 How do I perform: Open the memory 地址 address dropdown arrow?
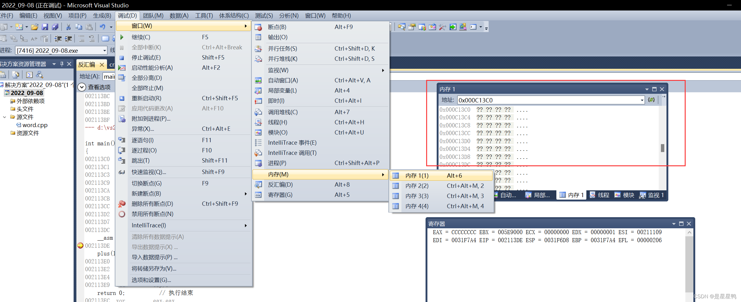click(x=642, y=100)
